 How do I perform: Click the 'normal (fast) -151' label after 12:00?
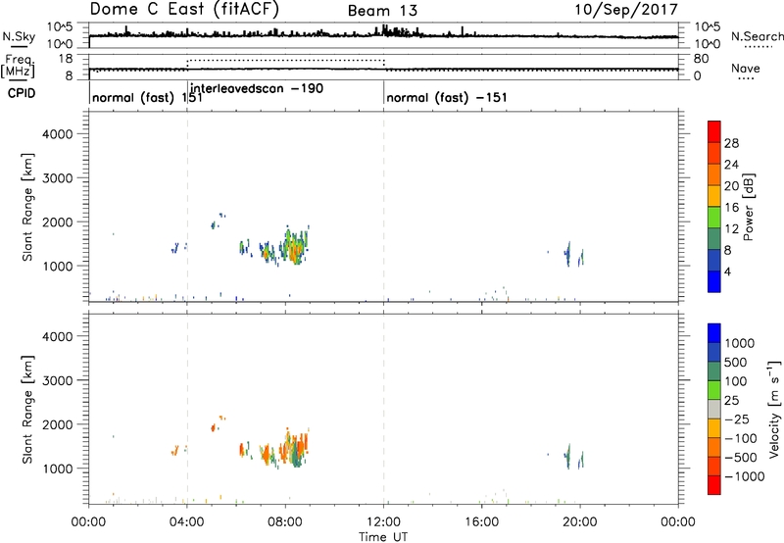447,97
